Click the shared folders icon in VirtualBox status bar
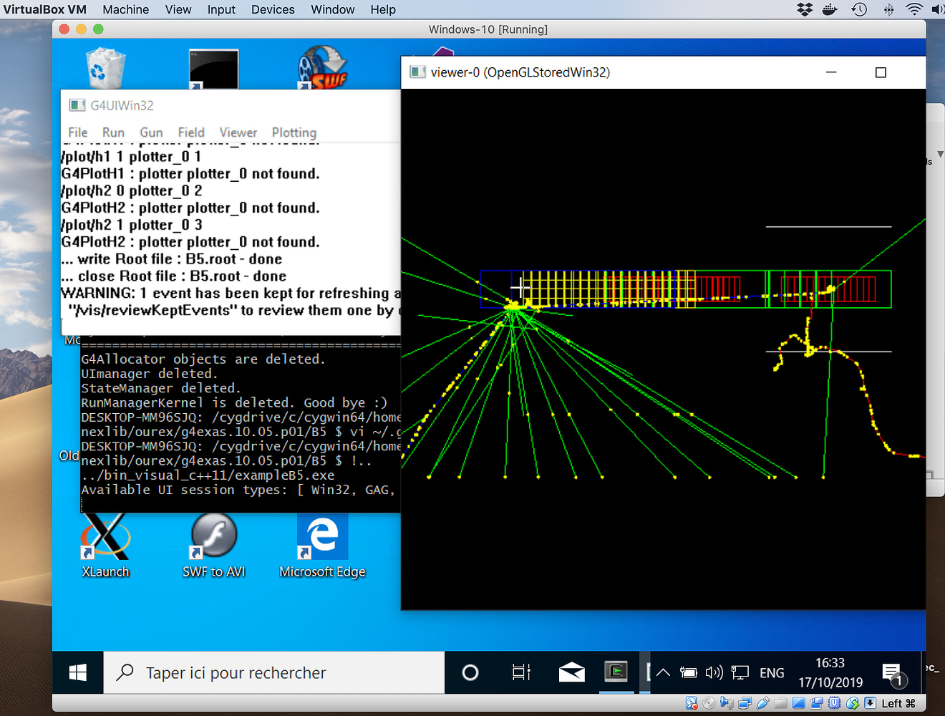The image size is (945, 716). pos(780,703)
